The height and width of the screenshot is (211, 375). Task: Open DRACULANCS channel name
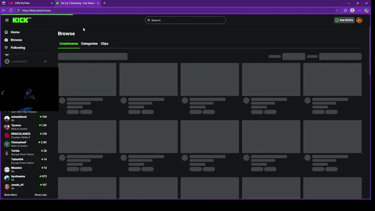pyautogui.click(x=21, y=134)
